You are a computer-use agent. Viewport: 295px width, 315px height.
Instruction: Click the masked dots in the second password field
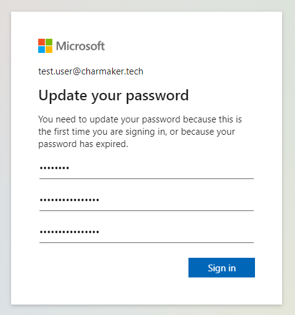click(70, 200)
